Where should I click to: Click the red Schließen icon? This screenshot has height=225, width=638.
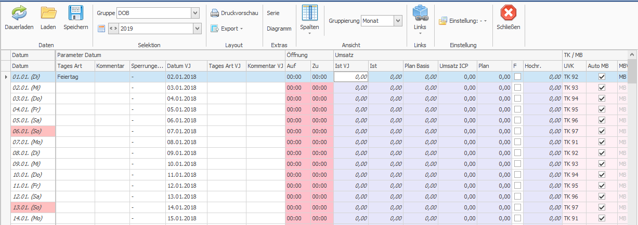pyautogui.click(x=508, y=13)
